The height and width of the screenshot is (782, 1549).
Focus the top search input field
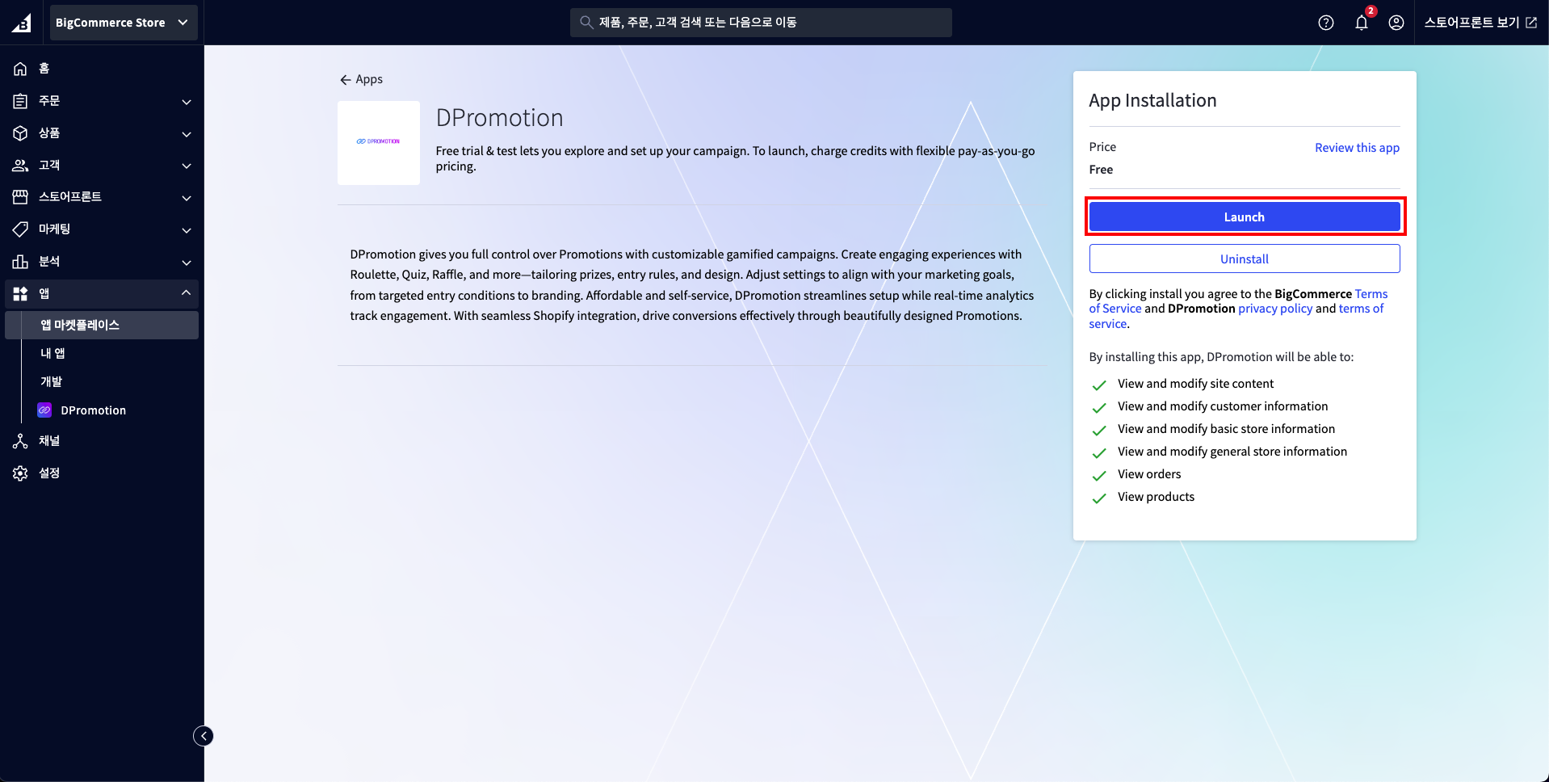[761, 23]
